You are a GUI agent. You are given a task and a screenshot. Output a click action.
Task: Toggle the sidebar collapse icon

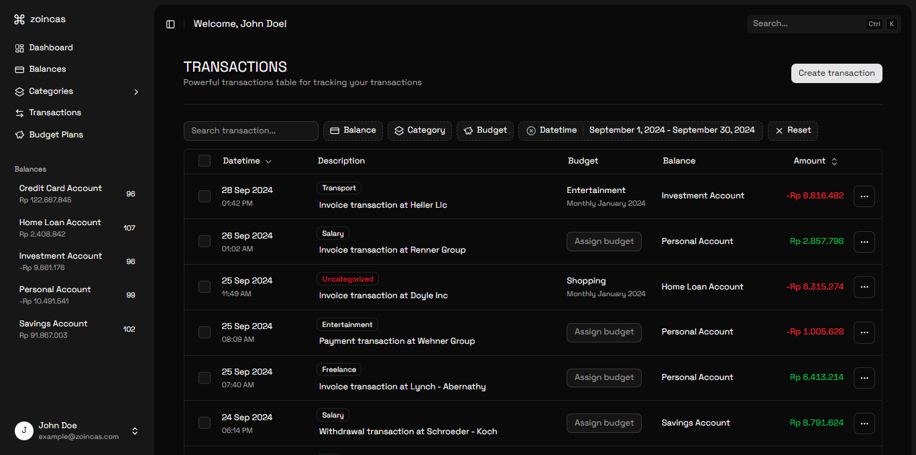[170, 24]
